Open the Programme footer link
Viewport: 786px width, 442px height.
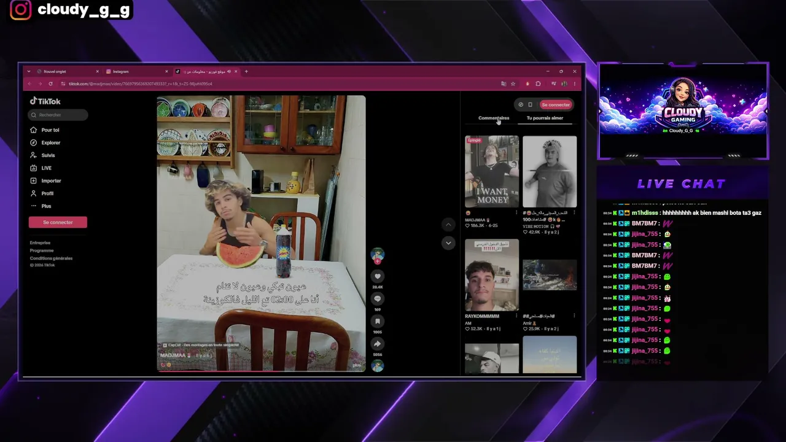[42, 250]
